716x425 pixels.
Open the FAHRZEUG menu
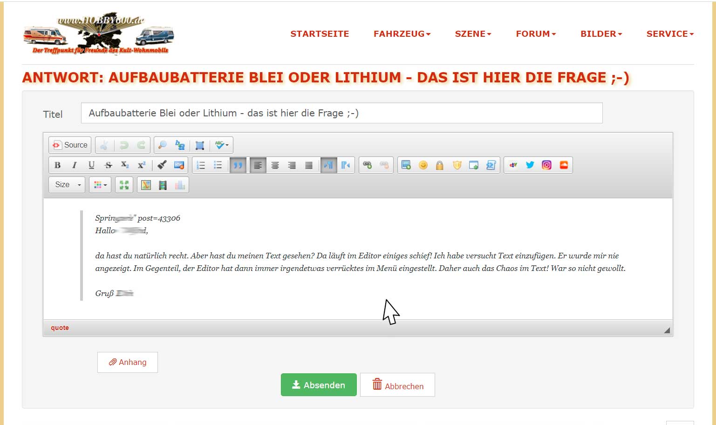tap(402, 34)
